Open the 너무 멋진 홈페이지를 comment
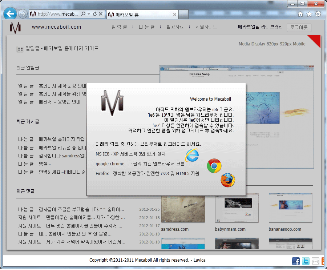Image resolution: width=327 pixels, height=270 pixels. point(84,226)
